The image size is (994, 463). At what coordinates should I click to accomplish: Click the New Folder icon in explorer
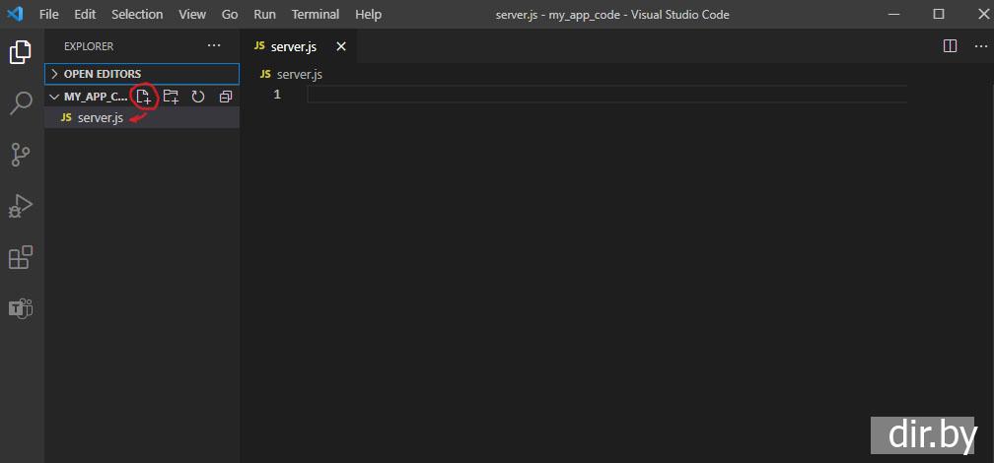point(171,97)
